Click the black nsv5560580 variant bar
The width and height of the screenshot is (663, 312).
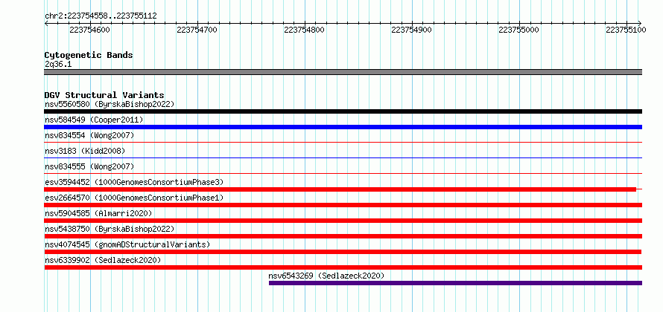[343, 111]
